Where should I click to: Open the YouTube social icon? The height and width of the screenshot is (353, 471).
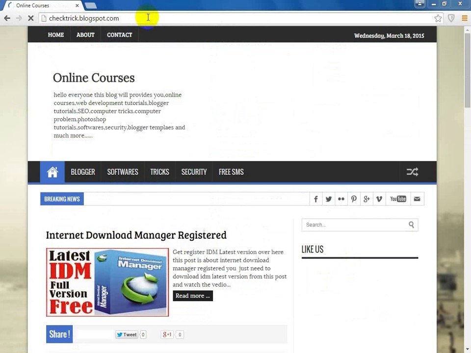(x=398, y=199)
